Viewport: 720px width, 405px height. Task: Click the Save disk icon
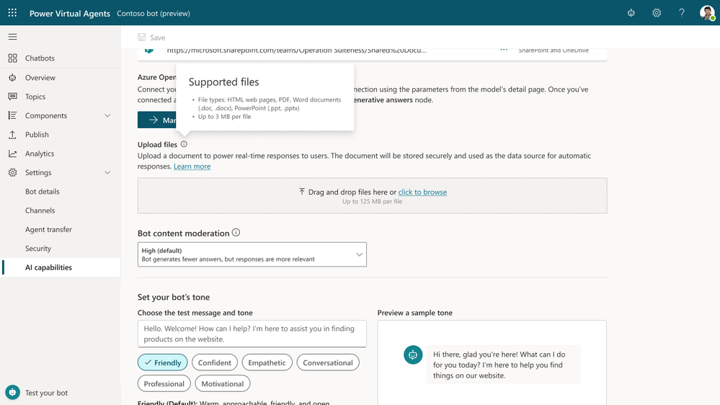coord(142,37)
